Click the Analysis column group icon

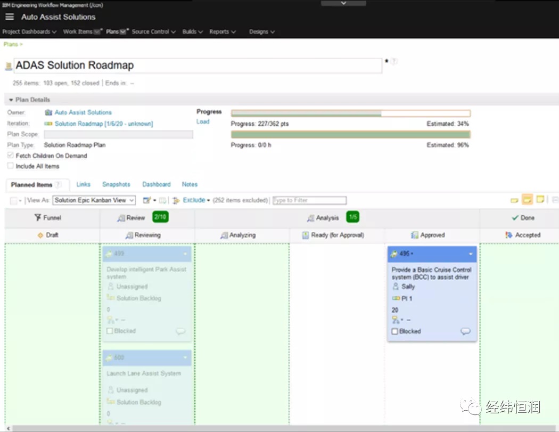click(310, 218)
